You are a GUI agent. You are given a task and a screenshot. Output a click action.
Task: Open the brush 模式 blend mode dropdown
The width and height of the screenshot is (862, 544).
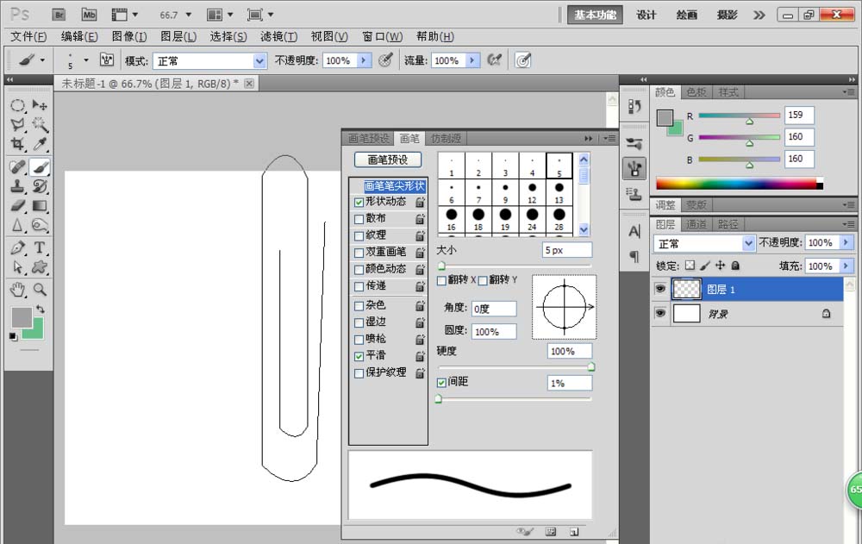[259, 61]
